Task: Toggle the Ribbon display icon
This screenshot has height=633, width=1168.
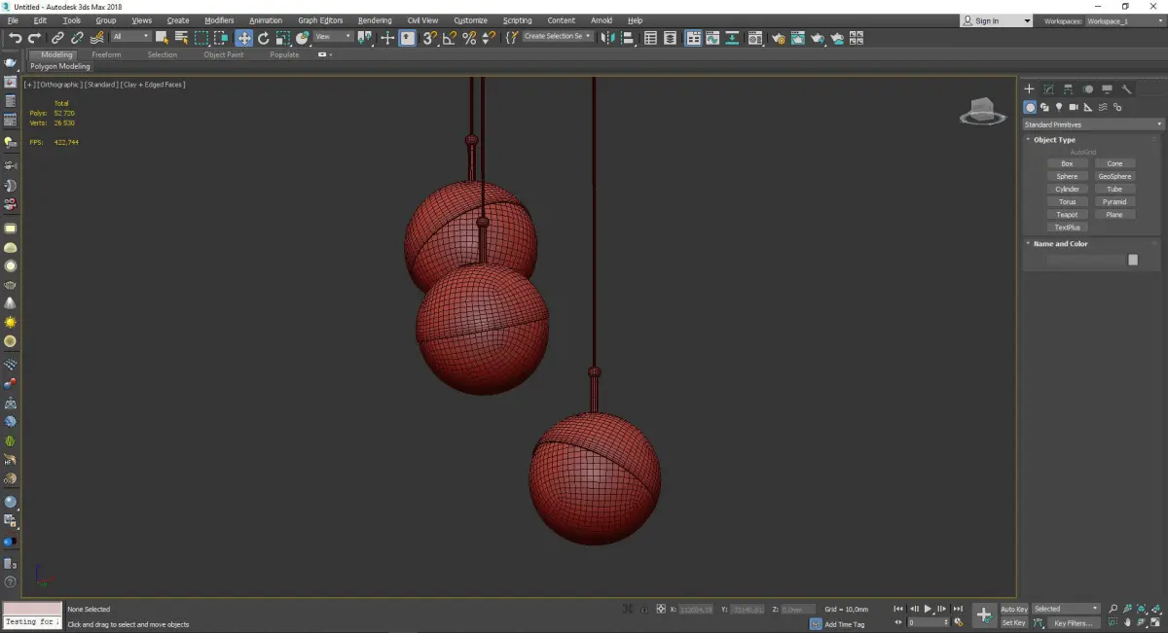Action: (694, 38)
